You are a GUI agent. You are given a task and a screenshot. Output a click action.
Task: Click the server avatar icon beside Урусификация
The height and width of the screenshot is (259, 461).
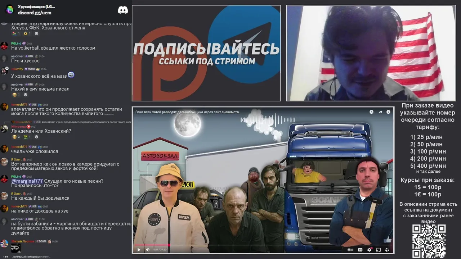(x=10, y=9)
